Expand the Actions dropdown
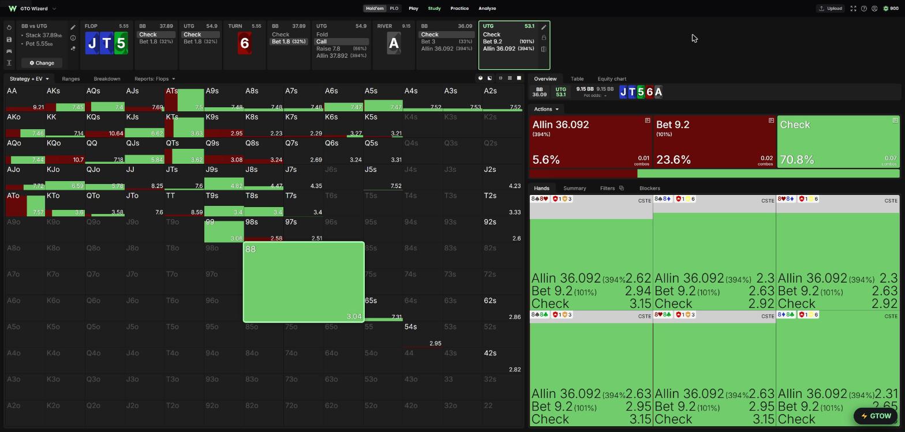905x432 pixels. 546,109
